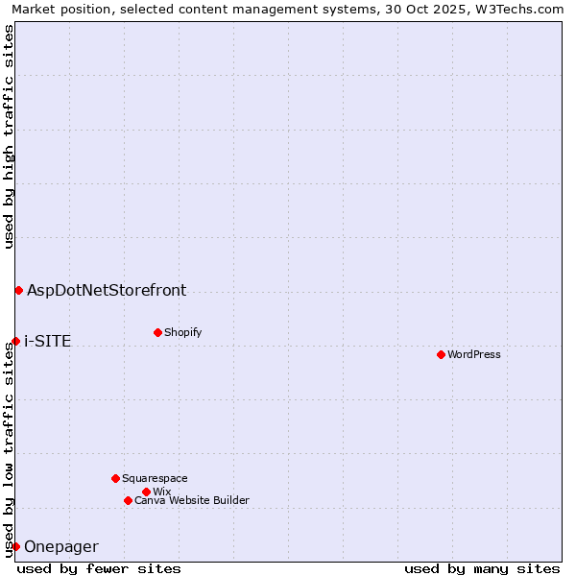Screen dimensions: 576x576
Task: Select the Onepager text label
Action: pyautogui.click(x=60, y=546)
